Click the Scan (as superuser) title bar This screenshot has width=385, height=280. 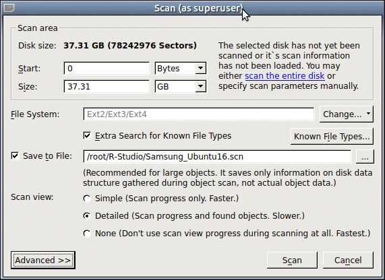[x=198, y=8]
